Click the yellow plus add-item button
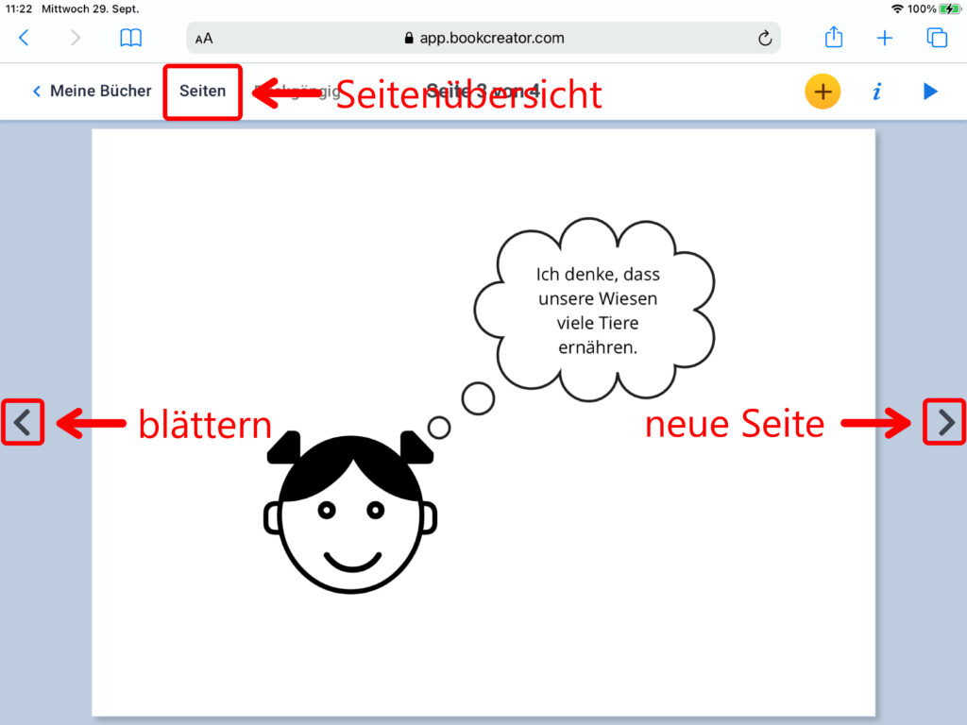 pos(823,92)
